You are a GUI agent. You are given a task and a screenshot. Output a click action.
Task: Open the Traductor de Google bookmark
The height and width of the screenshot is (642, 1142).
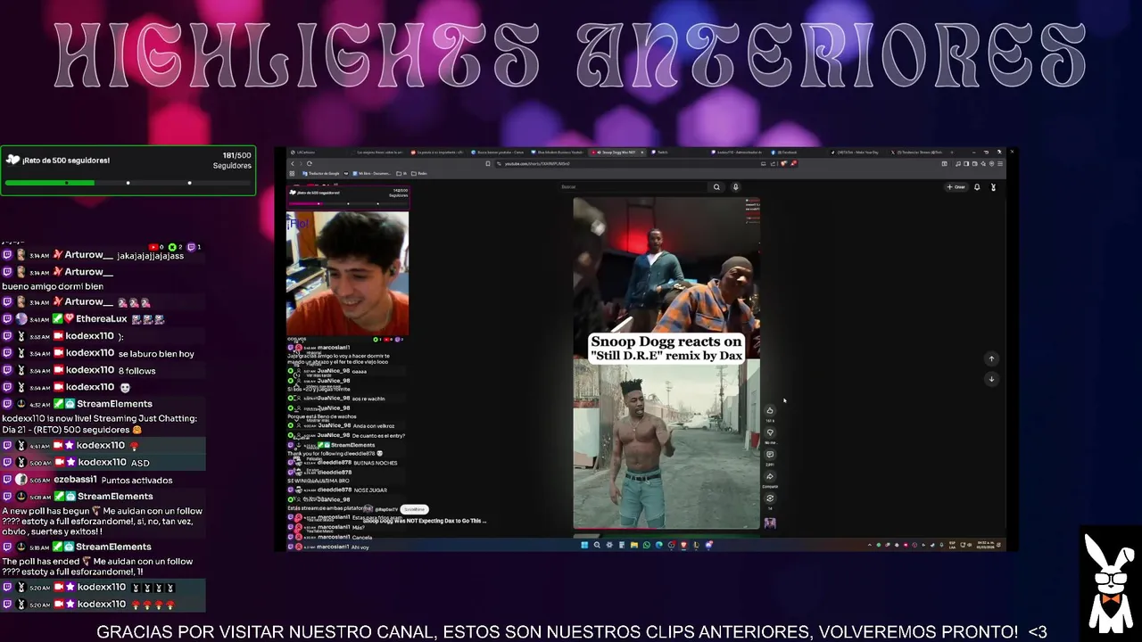321,173
